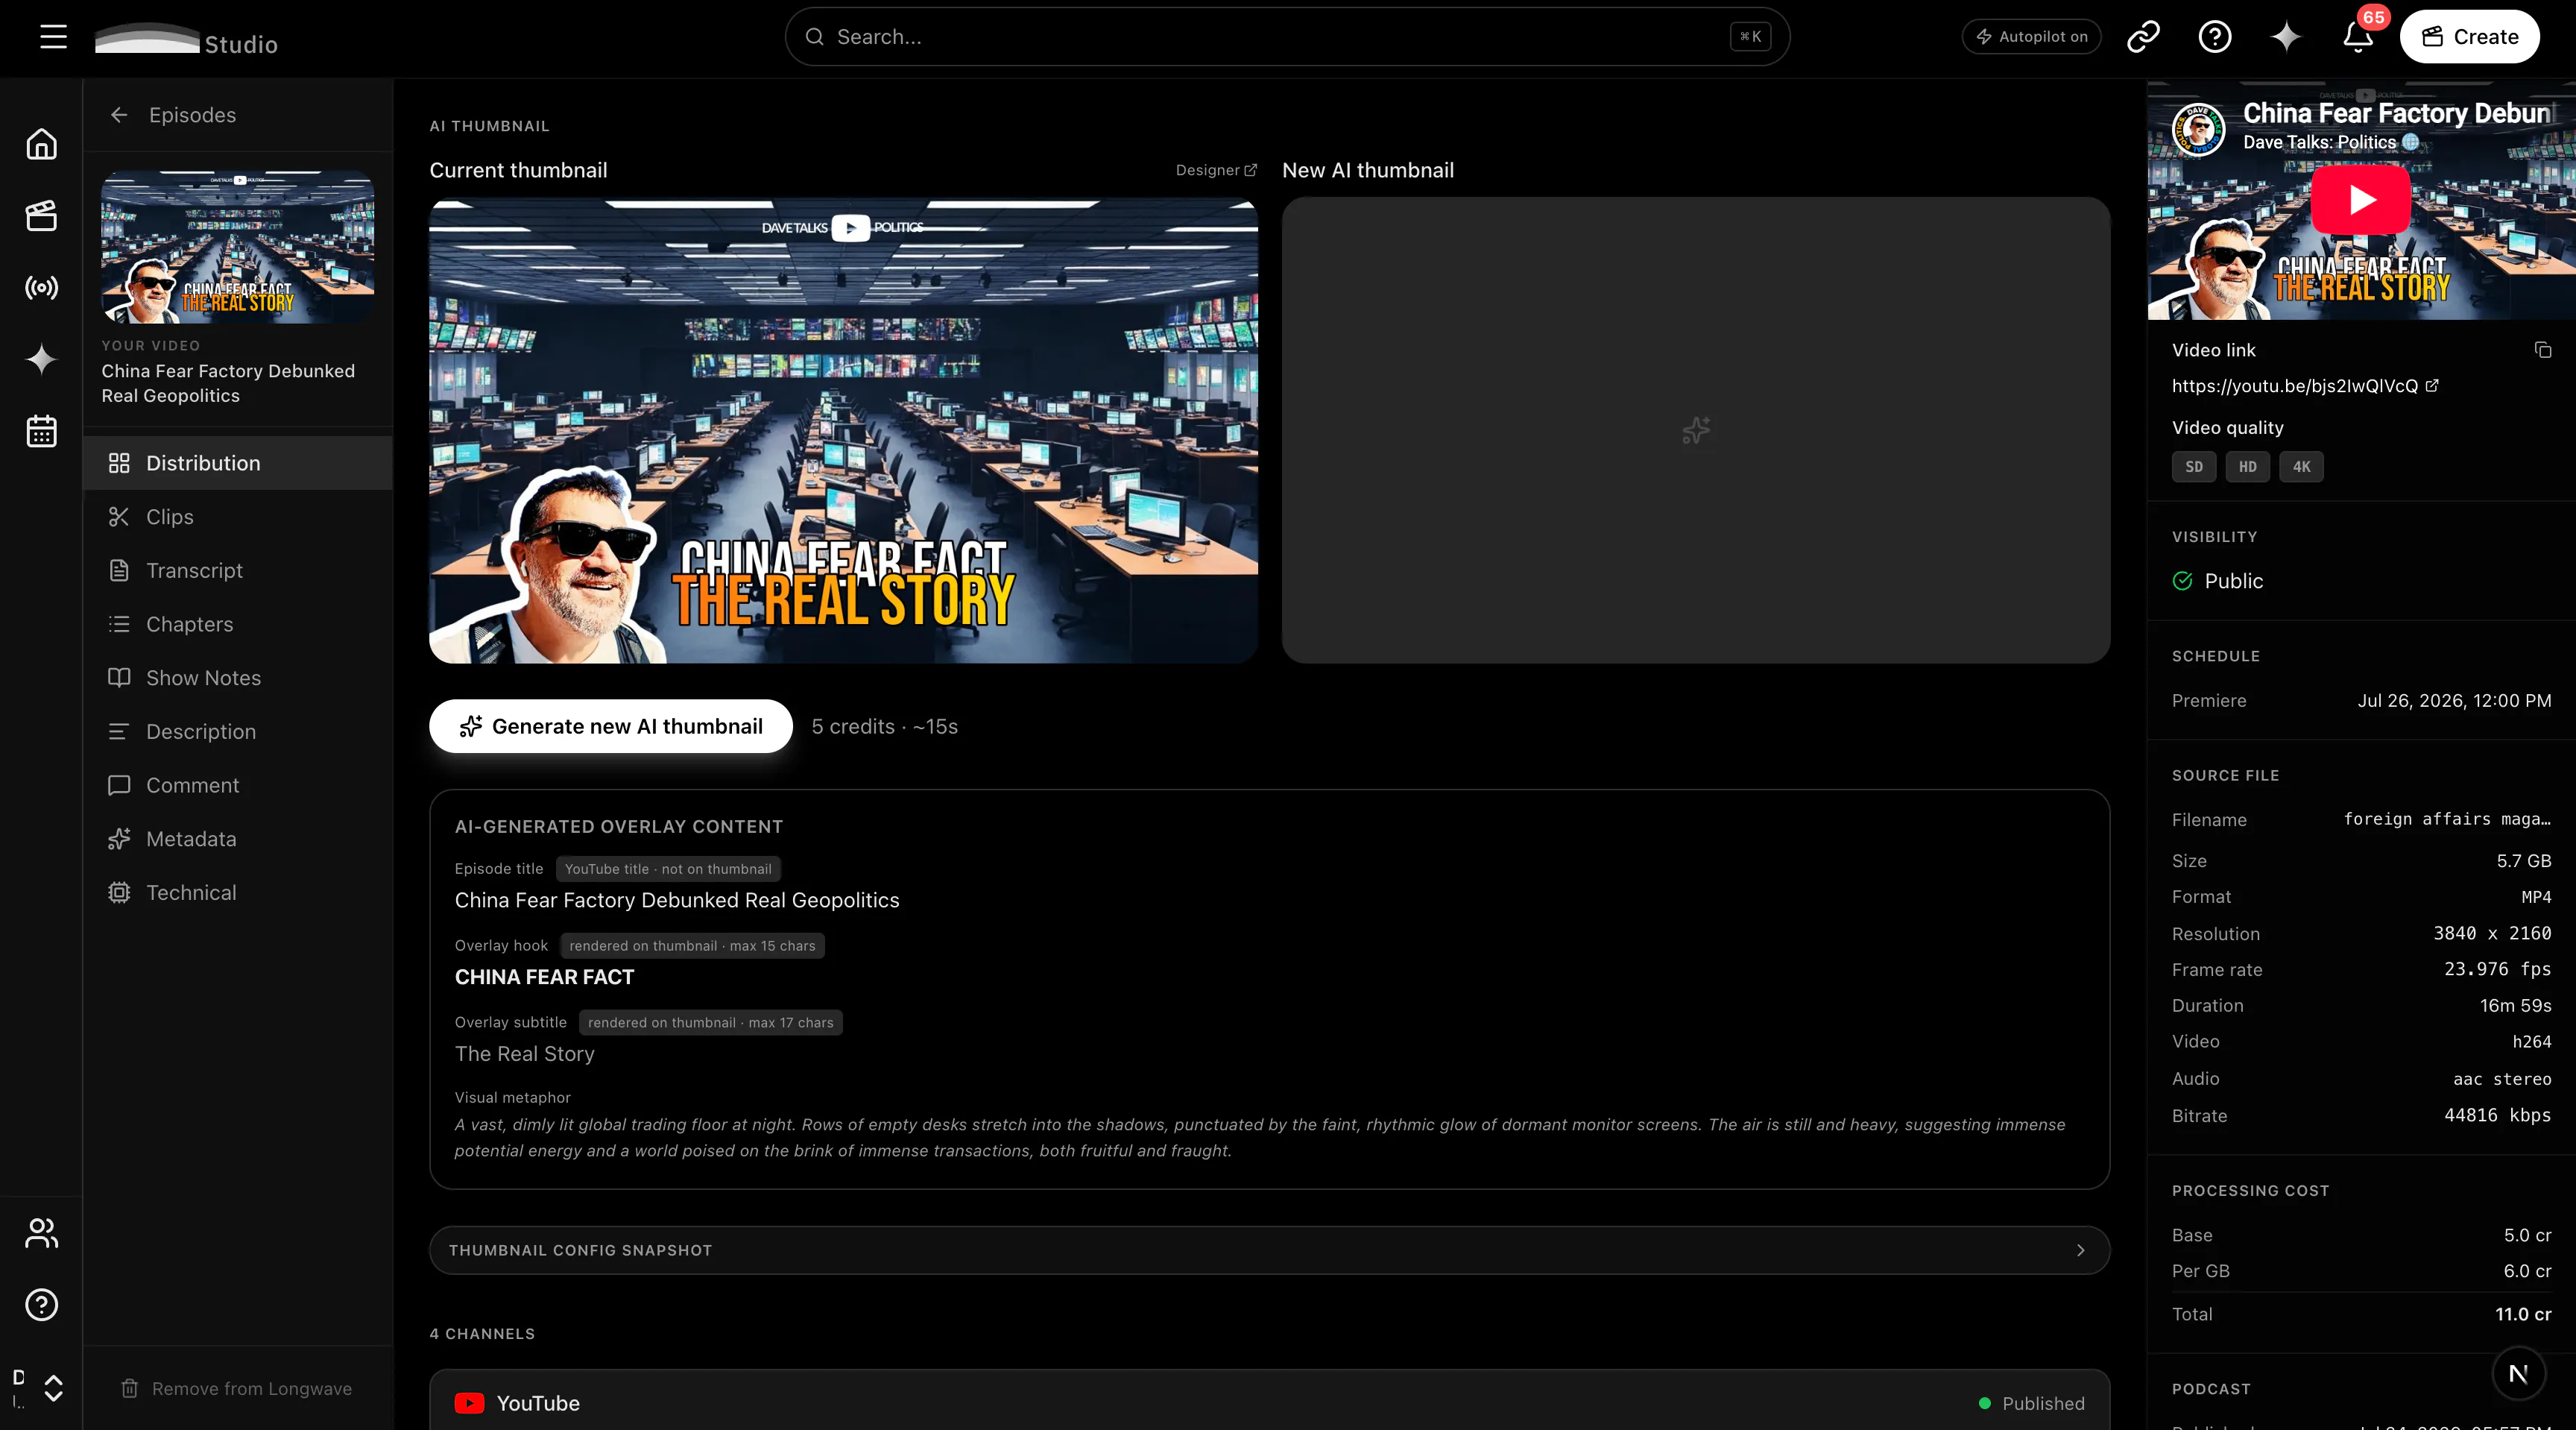The image size is (2576, 1430).
Task: Click the overlay subtitle The Real Story
Action: [x=524, y=1054]
